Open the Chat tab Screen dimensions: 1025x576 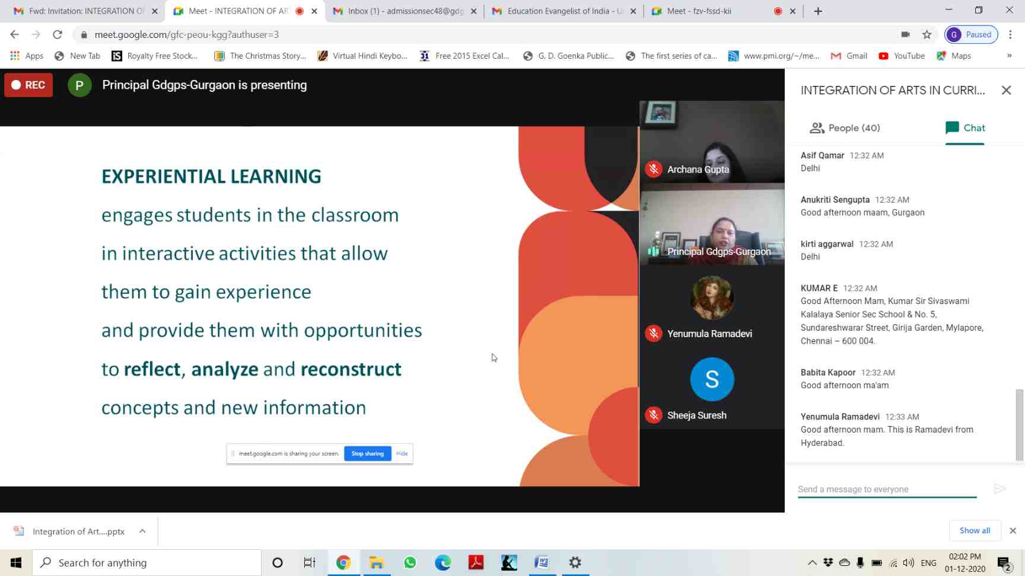click(965, 128)
